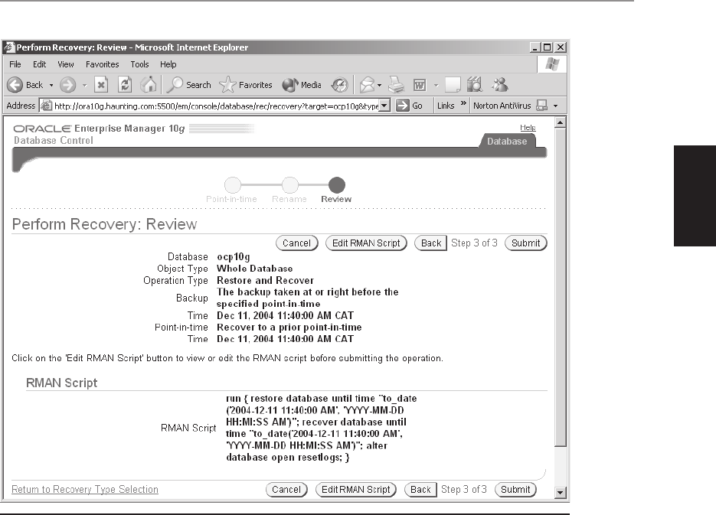The height and width of the screenshot is (515, 716).
Task: Click the top Cancel button
Action: click(297, 243)
